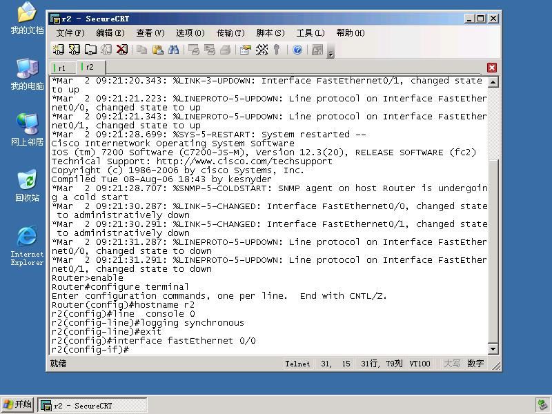Select the r2 session tab
This screenshot has width=552, height=414.
tap(90, 67)
